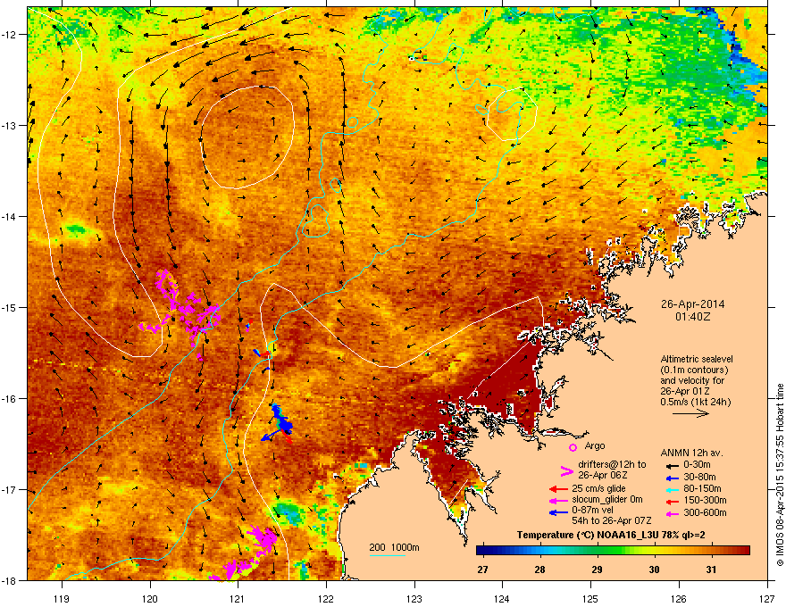Screen dimensions: 786x607
Task: Click the IMOS copyright timestamp vertical text
Action: 780,475
